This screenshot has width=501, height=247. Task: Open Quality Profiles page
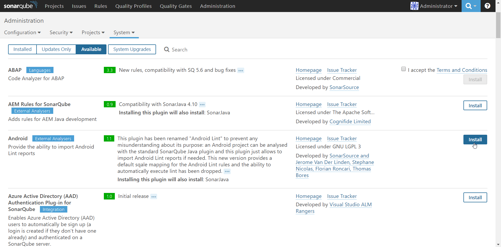tap(134, 6)
